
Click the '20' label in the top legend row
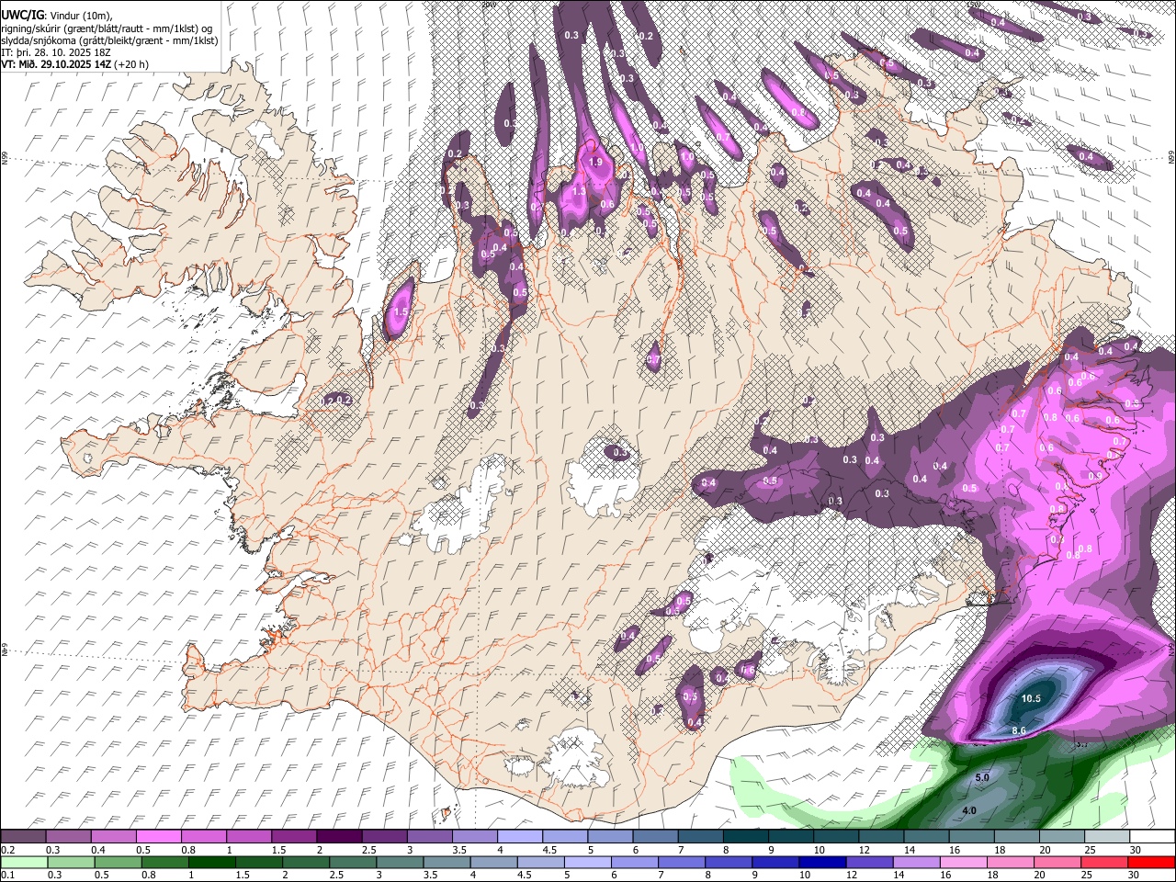coord(1045,850)
